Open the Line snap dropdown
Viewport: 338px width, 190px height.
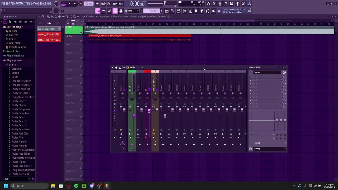(133, 11)
